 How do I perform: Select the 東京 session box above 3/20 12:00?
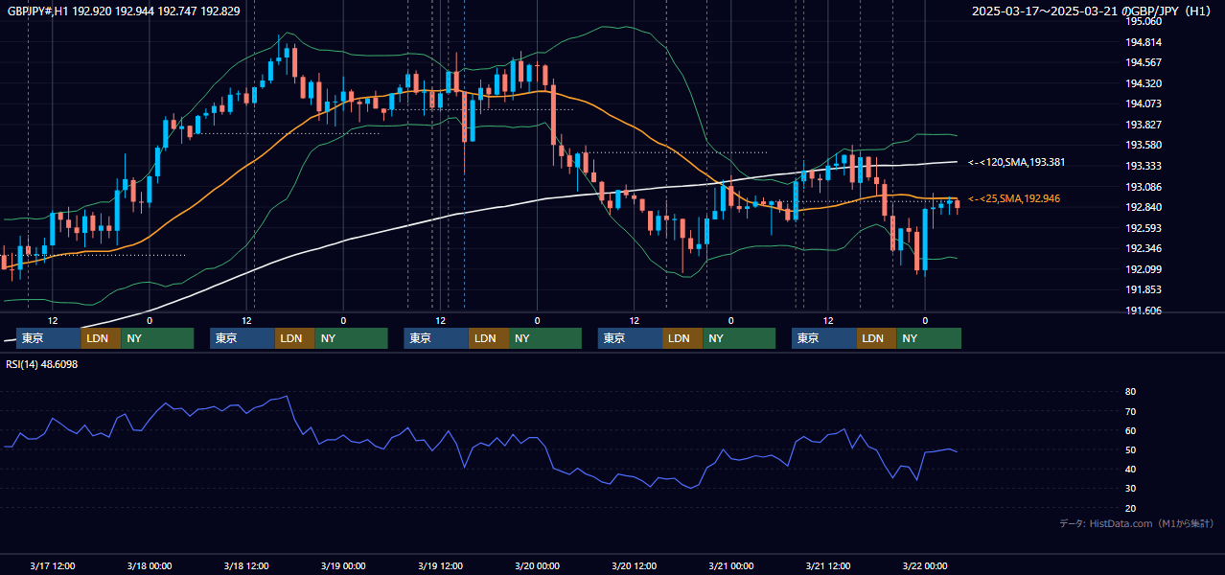(630, 338)
